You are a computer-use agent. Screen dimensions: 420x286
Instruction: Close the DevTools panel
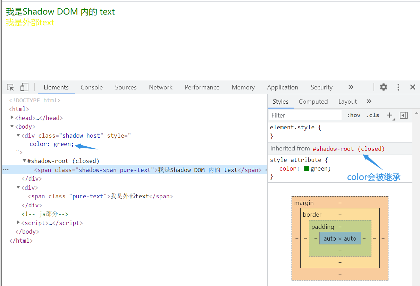coord(413,87)
